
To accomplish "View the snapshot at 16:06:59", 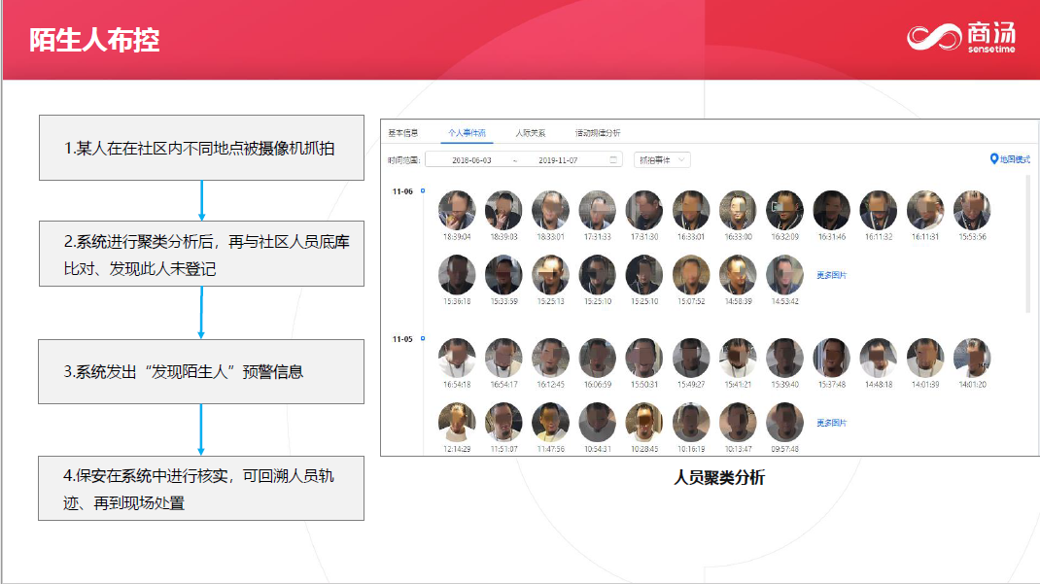I will 598,358.
